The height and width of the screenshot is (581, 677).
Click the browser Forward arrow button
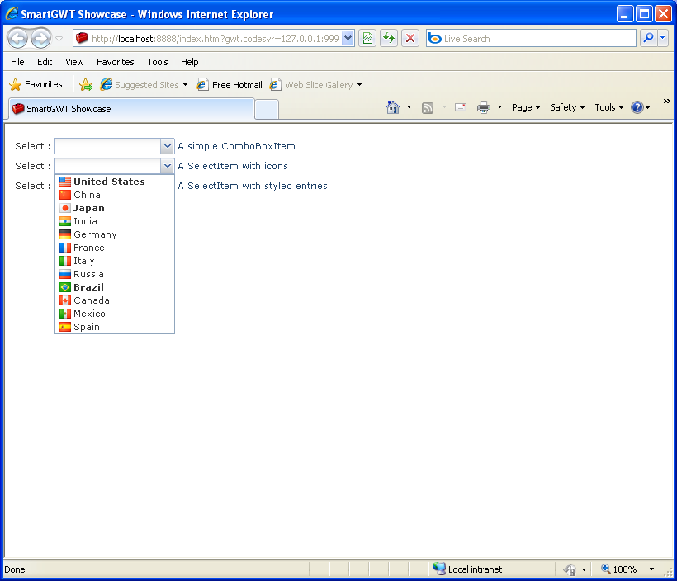point(41,39)
